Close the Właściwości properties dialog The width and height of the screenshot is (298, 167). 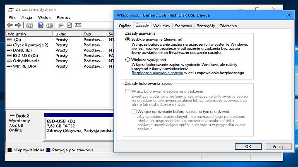click(x=288, y=15)
